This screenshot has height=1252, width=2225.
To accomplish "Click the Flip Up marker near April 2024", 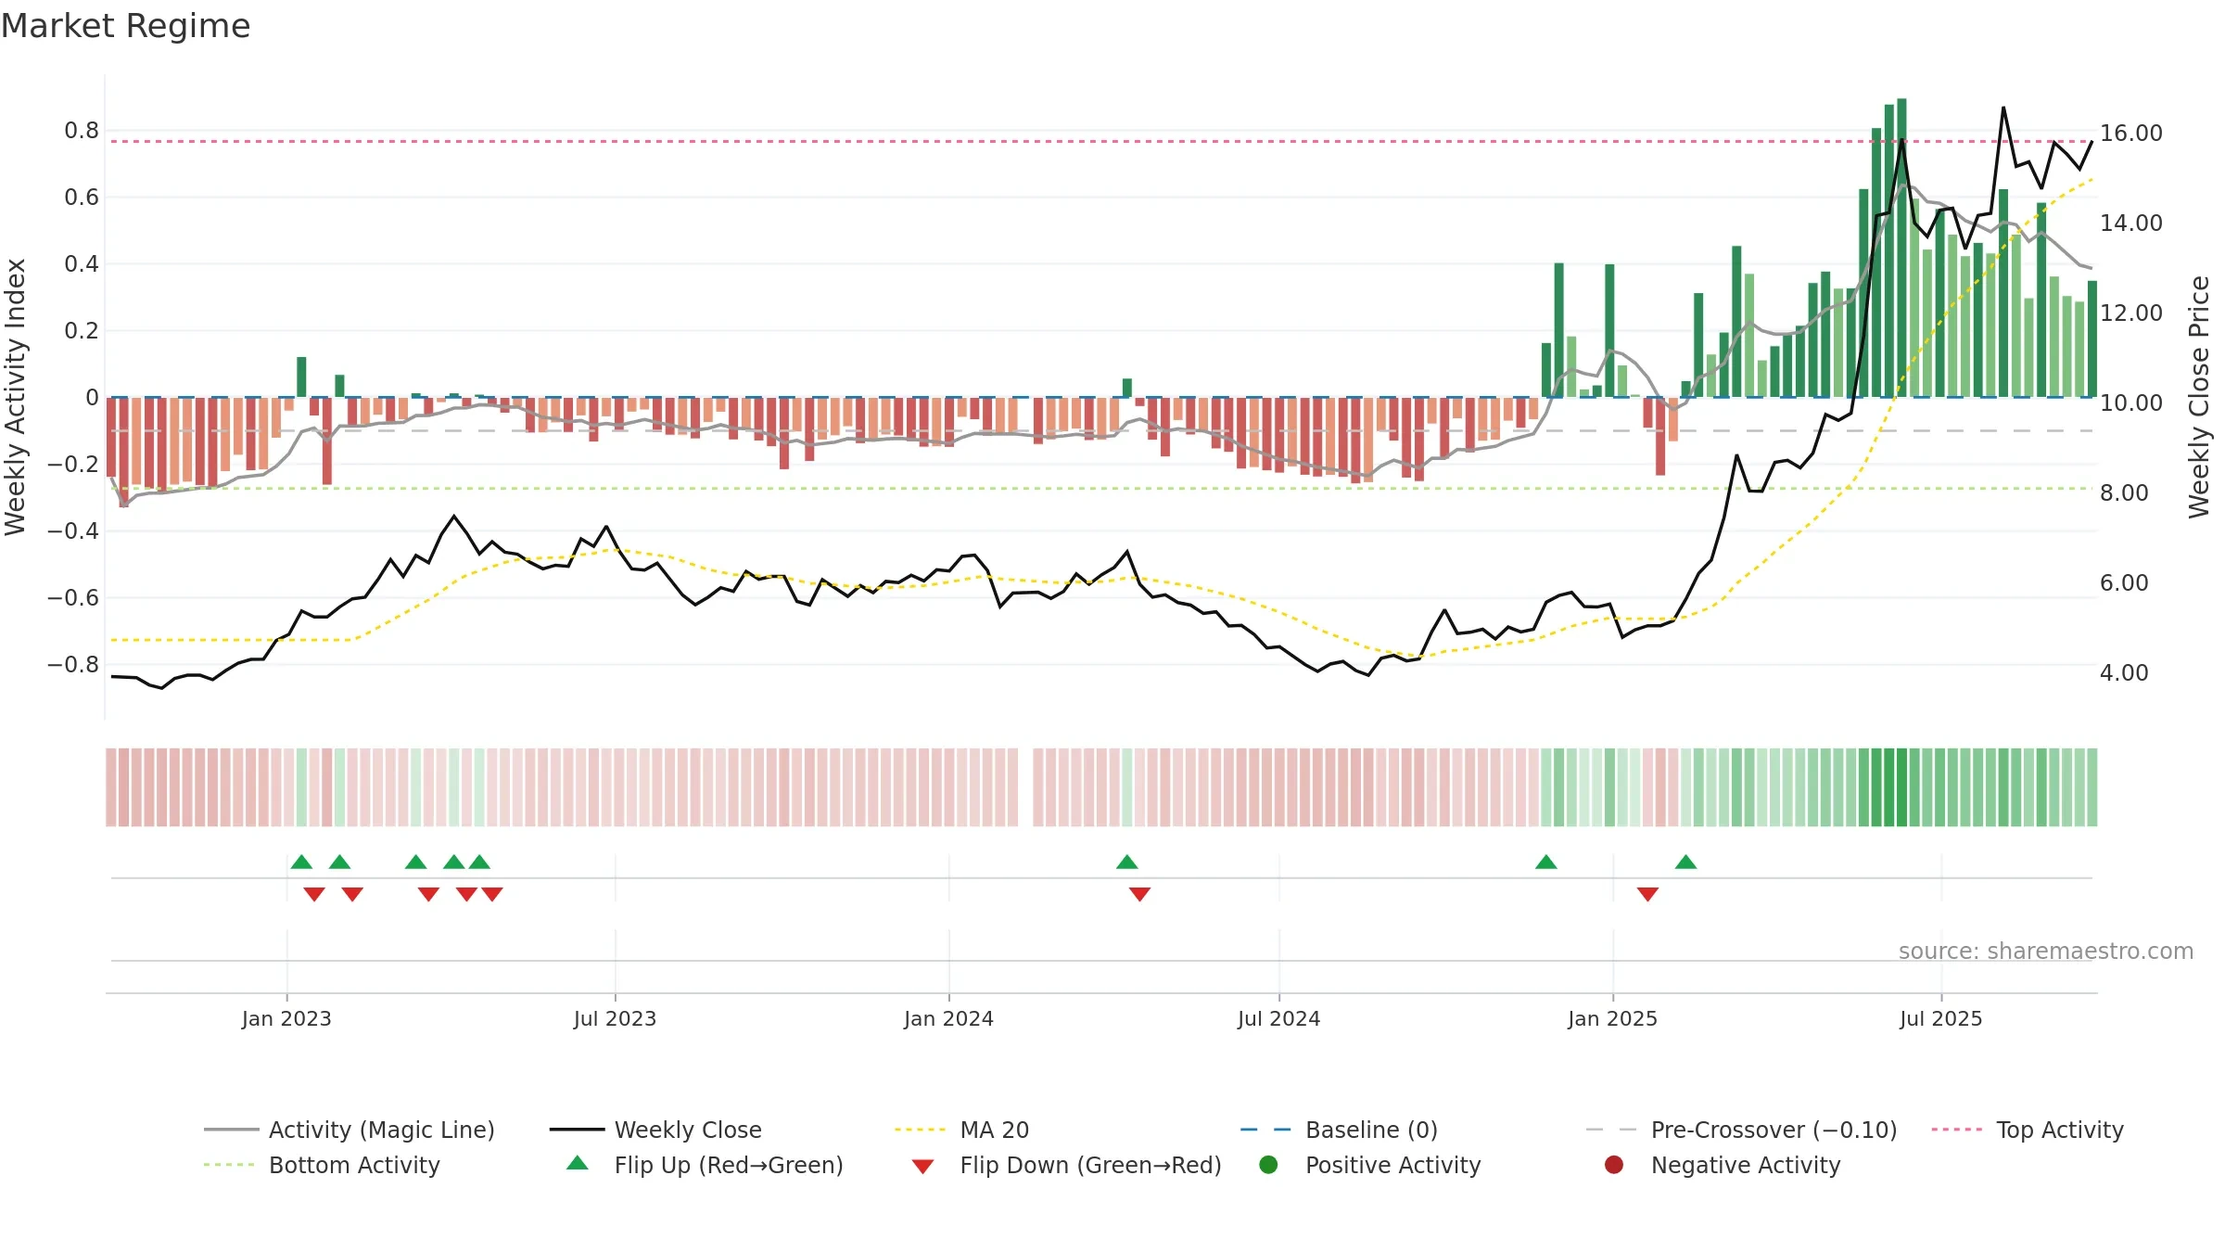I will point(1127,862).
